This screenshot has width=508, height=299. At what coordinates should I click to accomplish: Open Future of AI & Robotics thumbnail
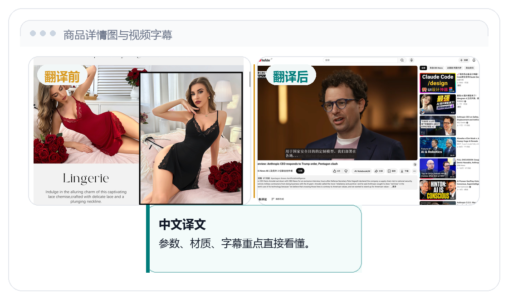pos(438,147)
